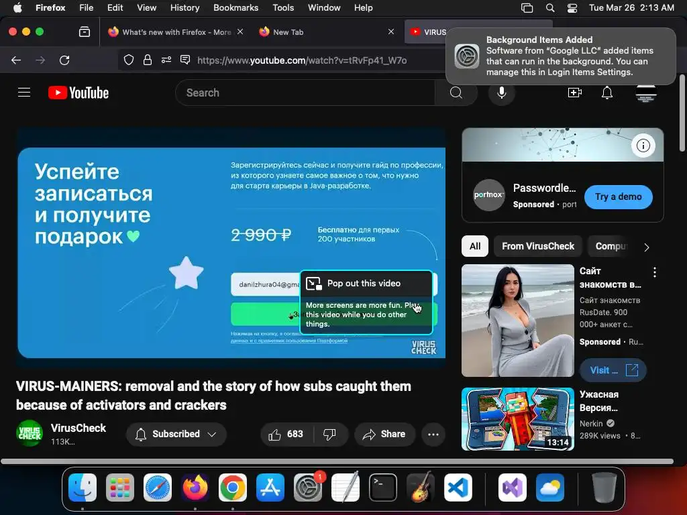The width and height of the screenshot is (687, 515).
Task: Open App Store from the Dock
Action: 270,488
